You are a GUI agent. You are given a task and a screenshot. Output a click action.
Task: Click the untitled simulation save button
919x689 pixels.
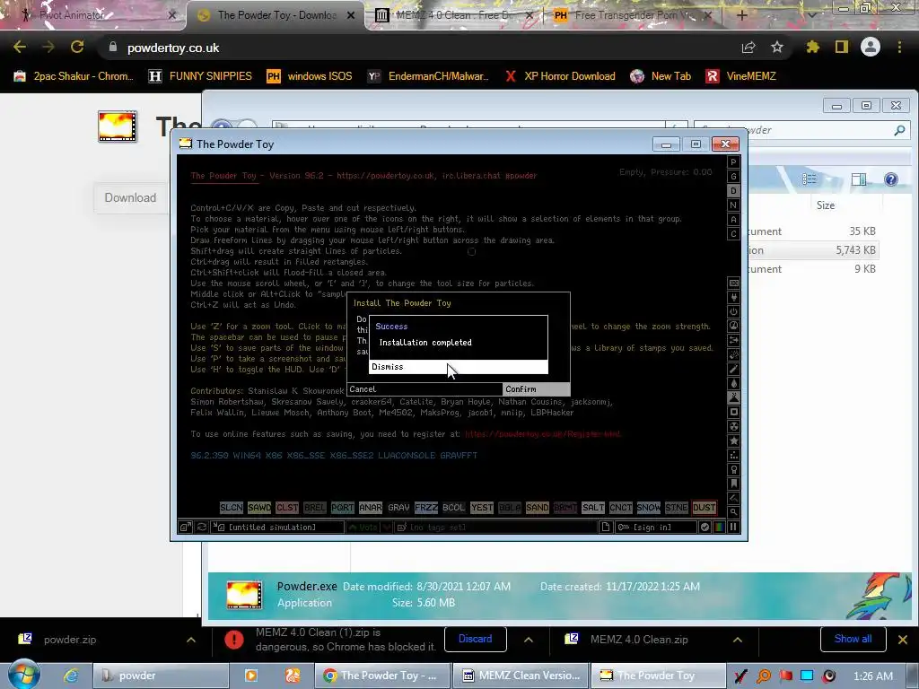(x=278, y=528)
